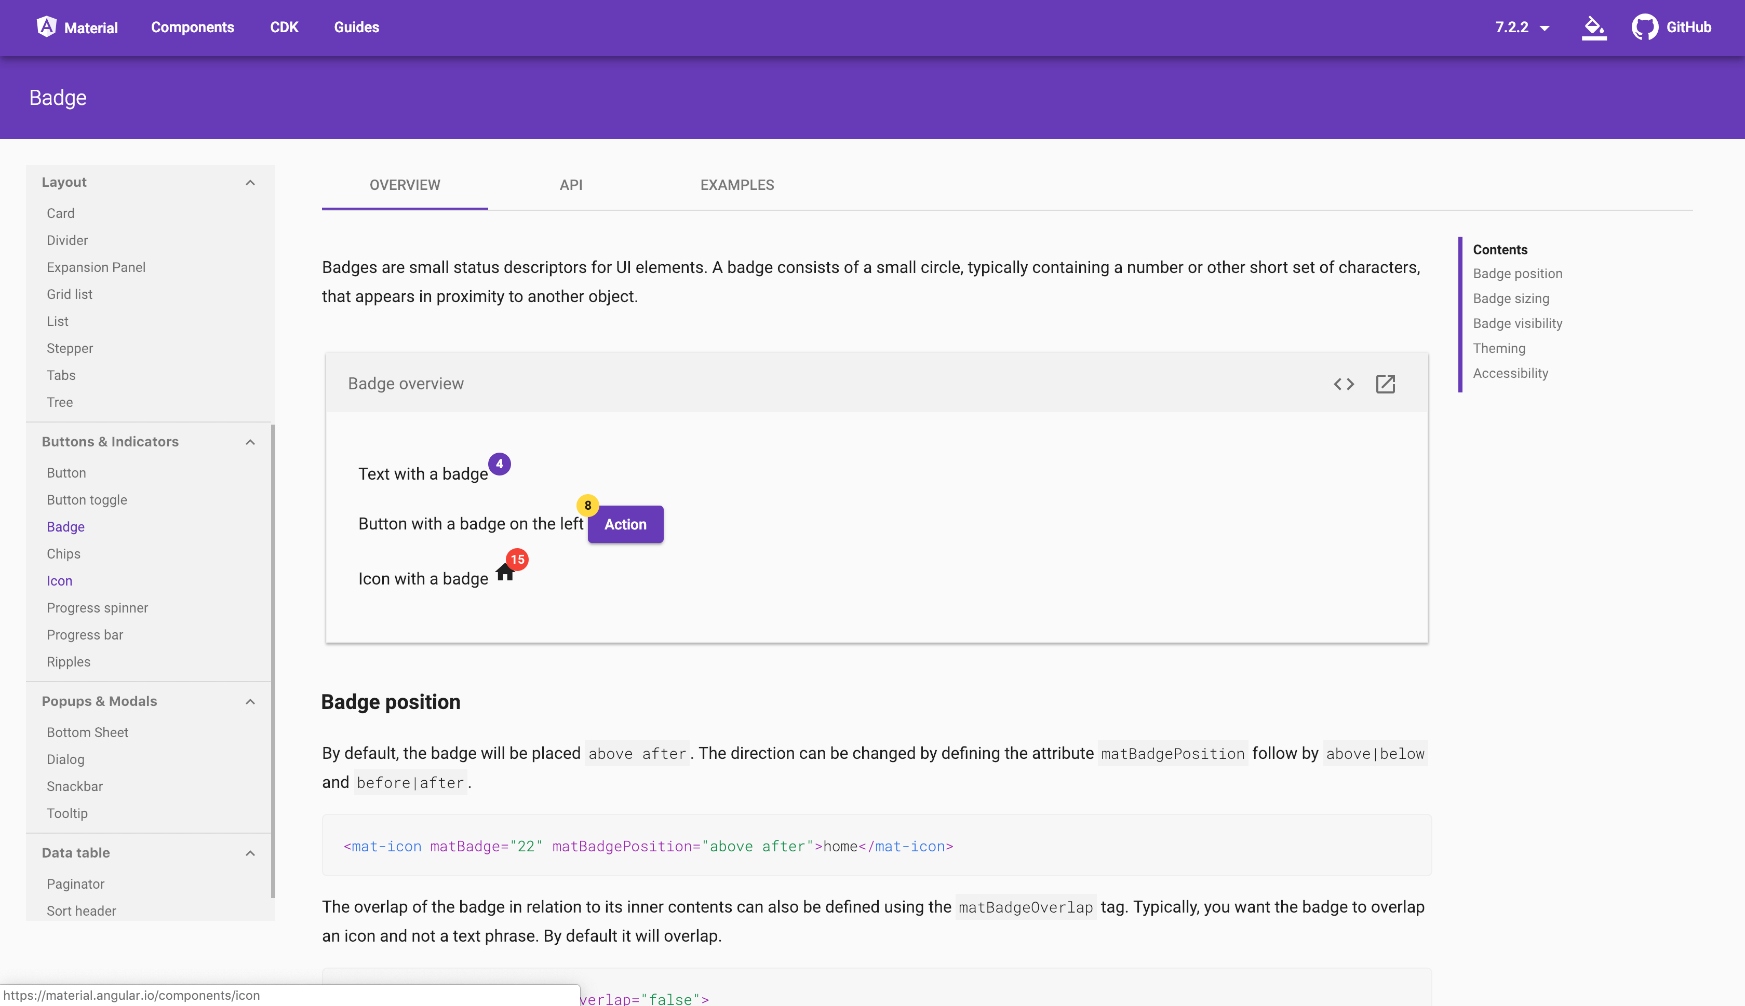The image size is (1745, 1006).
Task: Navigate to the Chips component
Action: (63, 553)
